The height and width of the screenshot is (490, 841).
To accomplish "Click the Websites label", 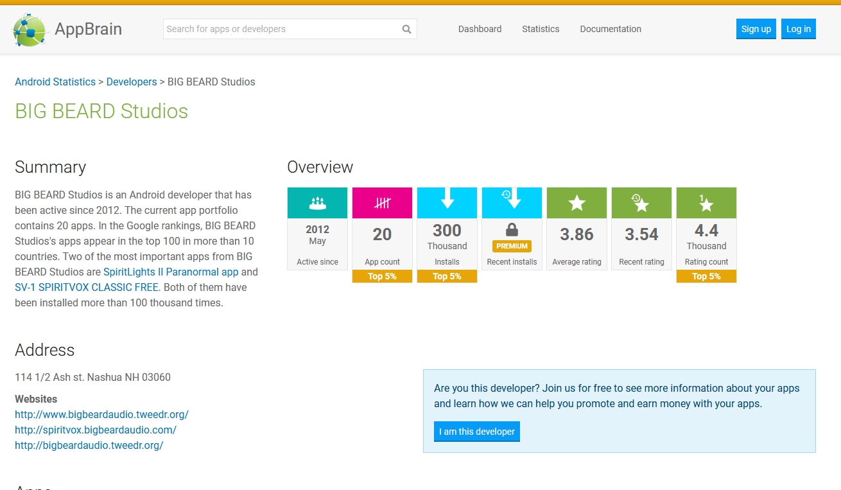I will (x=36, y=399).
